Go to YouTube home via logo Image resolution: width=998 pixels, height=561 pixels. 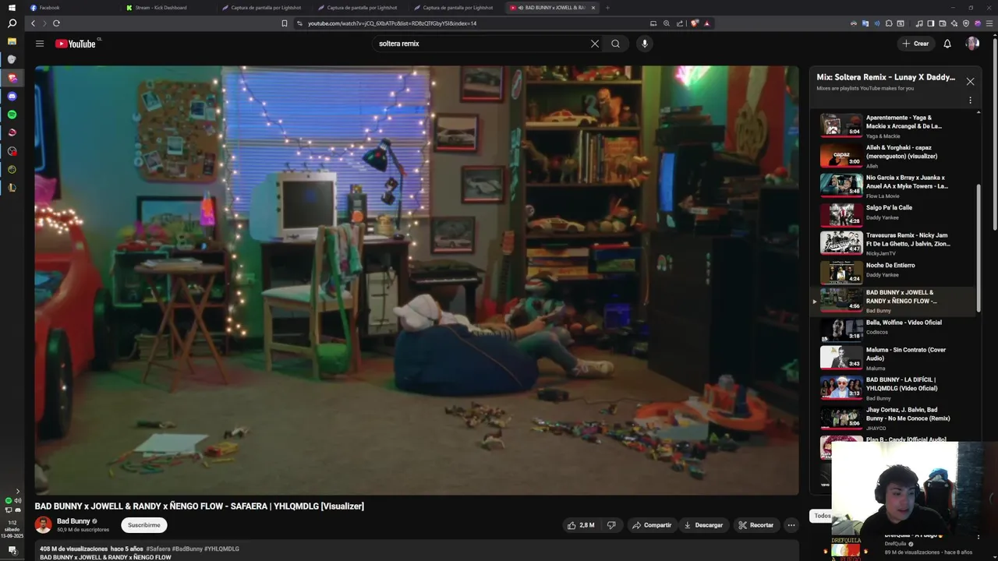tap(76, 44)
